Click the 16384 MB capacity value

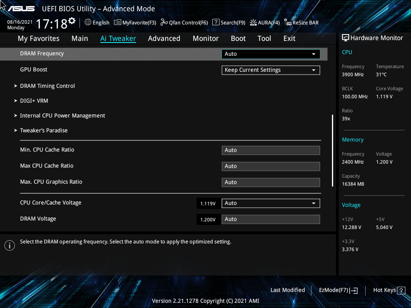pyautogui.click(x=353, y=184)
